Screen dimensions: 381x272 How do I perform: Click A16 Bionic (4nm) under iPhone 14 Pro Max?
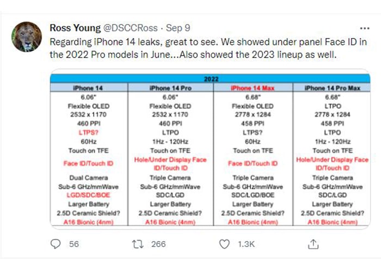pyautogui.click(x=333, y=222)
